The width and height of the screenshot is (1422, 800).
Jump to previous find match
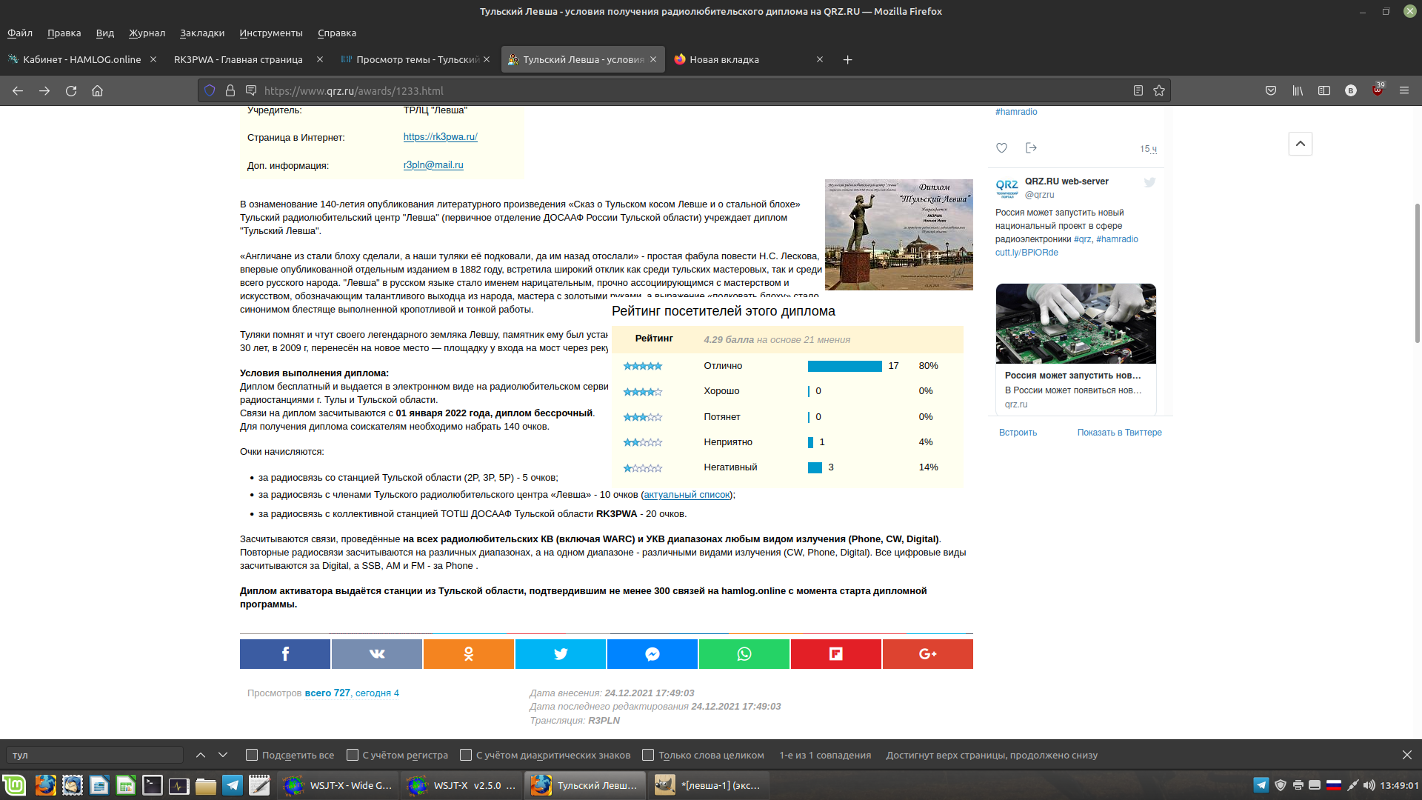[x=201, y=755]
